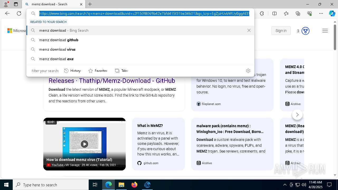Filter search by Tabs
The image size is (338, 190).
(x=121, y=71)
